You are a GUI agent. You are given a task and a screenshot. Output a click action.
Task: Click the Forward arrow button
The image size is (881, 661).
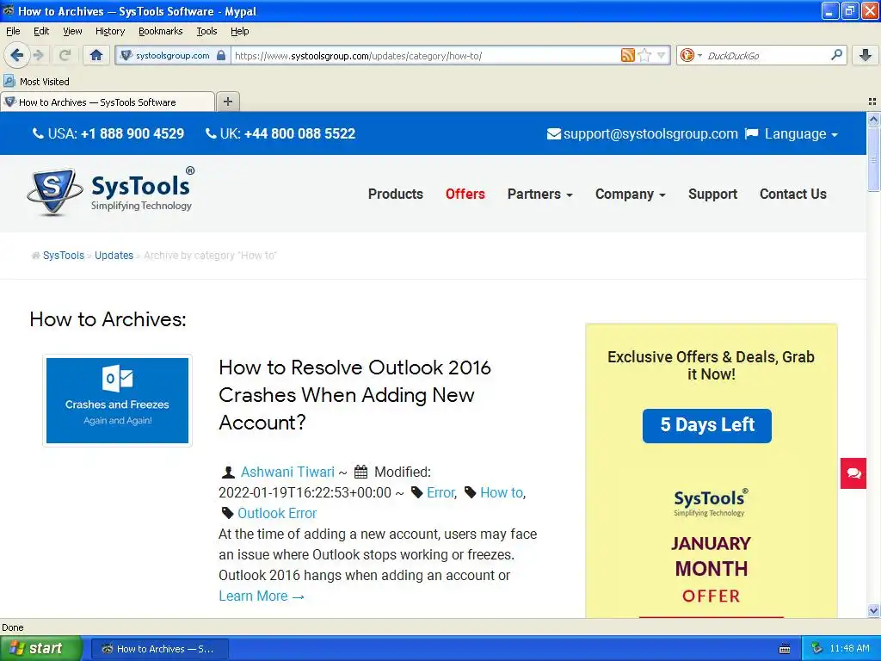pyautogui.click(x=38, y=55)
